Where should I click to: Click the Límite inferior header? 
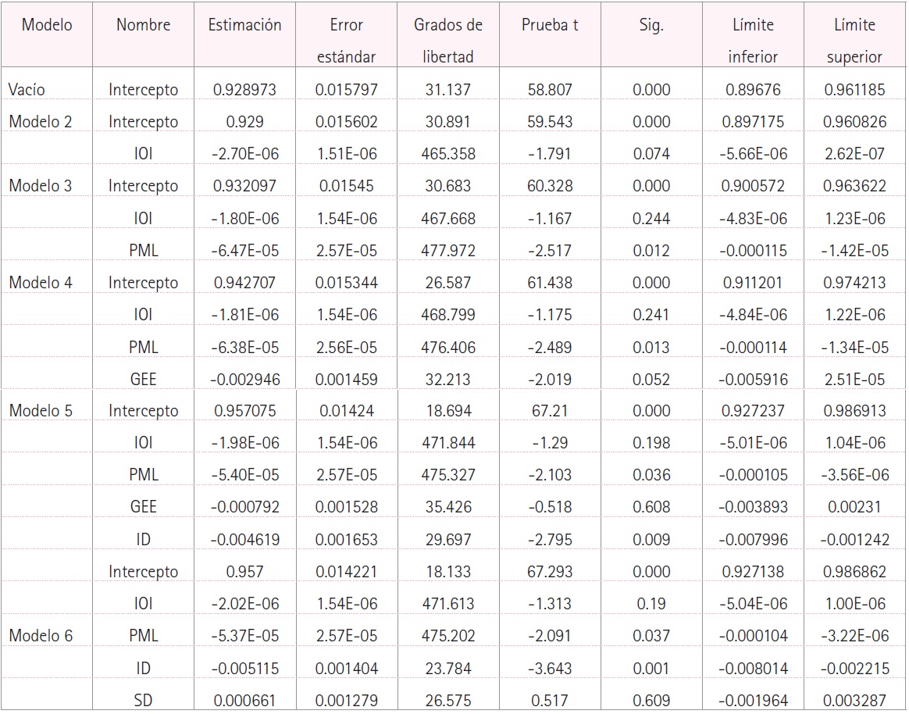753,41
